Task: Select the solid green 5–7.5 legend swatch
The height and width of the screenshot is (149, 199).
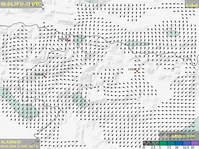Action: [163, 143]
